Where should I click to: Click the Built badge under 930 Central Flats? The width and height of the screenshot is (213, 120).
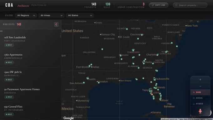click(9, 114)
